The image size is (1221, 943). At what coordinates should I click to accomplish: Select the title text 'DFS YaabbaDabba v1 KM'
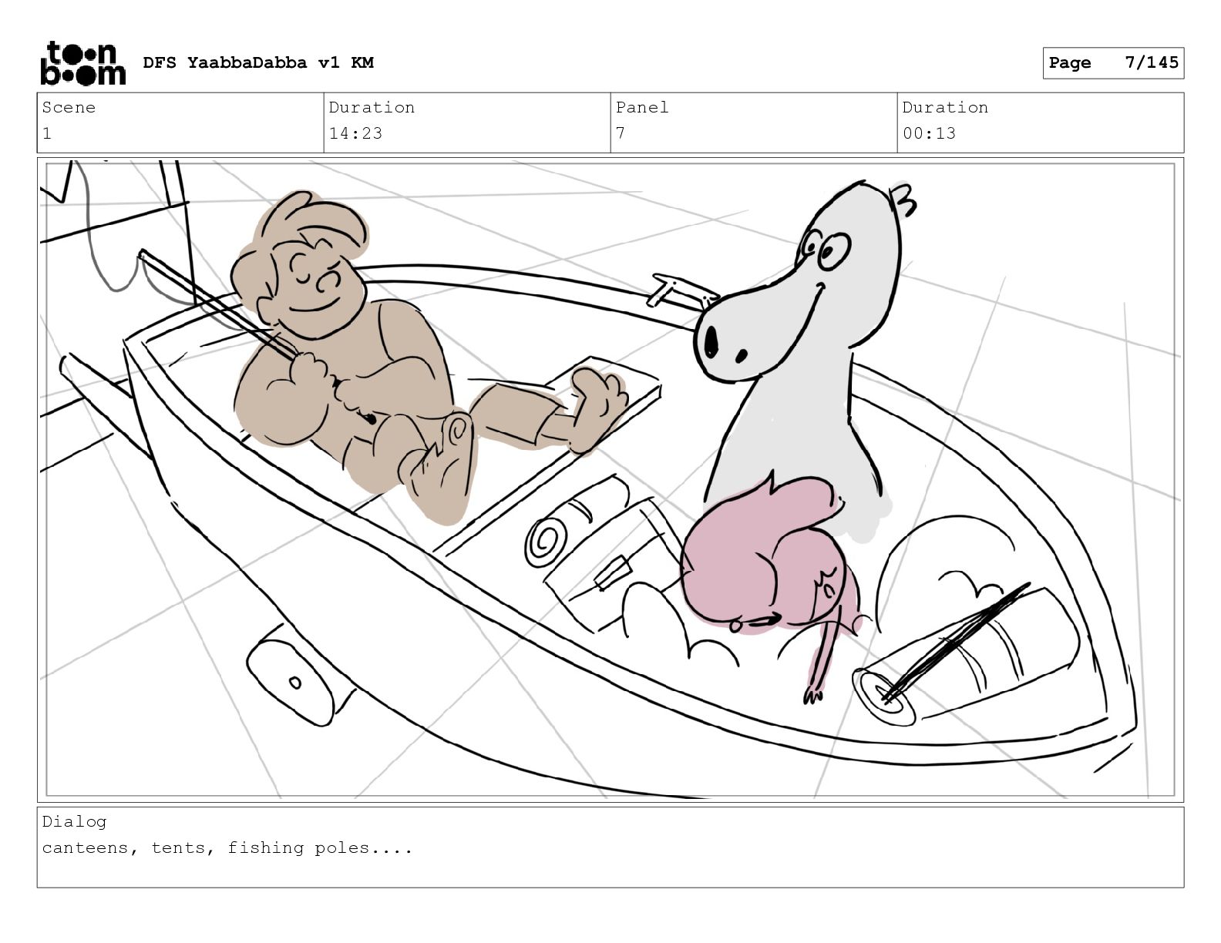click(258, 62)
